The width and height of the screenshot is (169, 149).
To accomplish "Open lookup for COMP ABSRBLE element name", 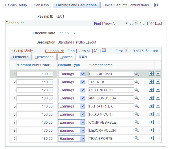I will tap(137, 122).
